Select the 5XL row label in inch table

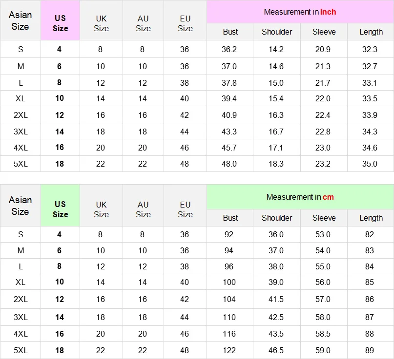(x=21, y=164)
